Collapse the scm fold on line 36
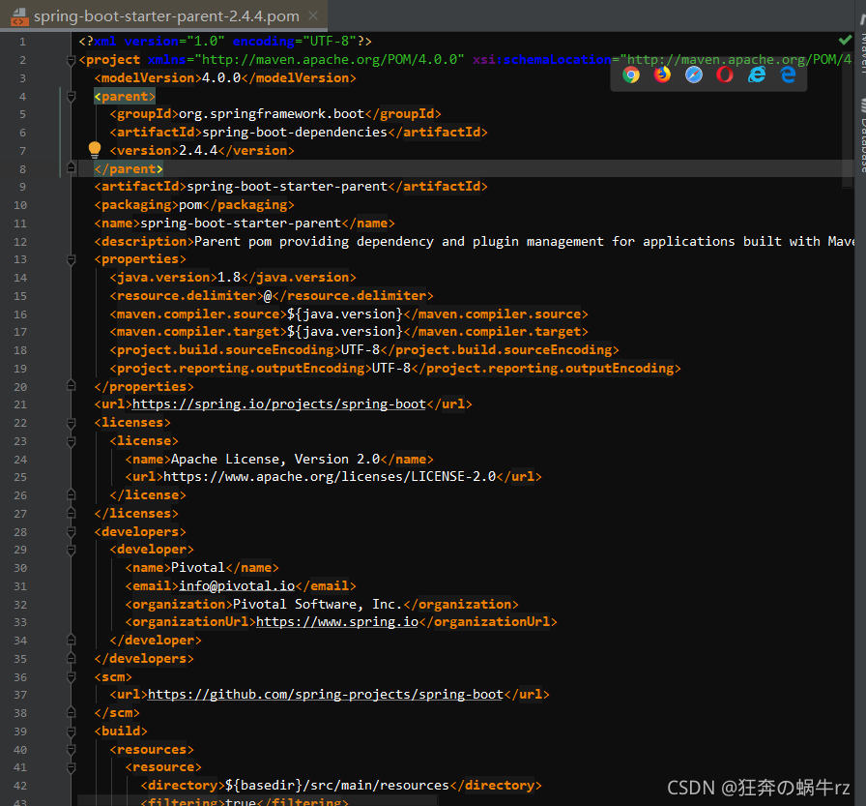The height and width of the screenshot is (806, 866). click(71, 677)
